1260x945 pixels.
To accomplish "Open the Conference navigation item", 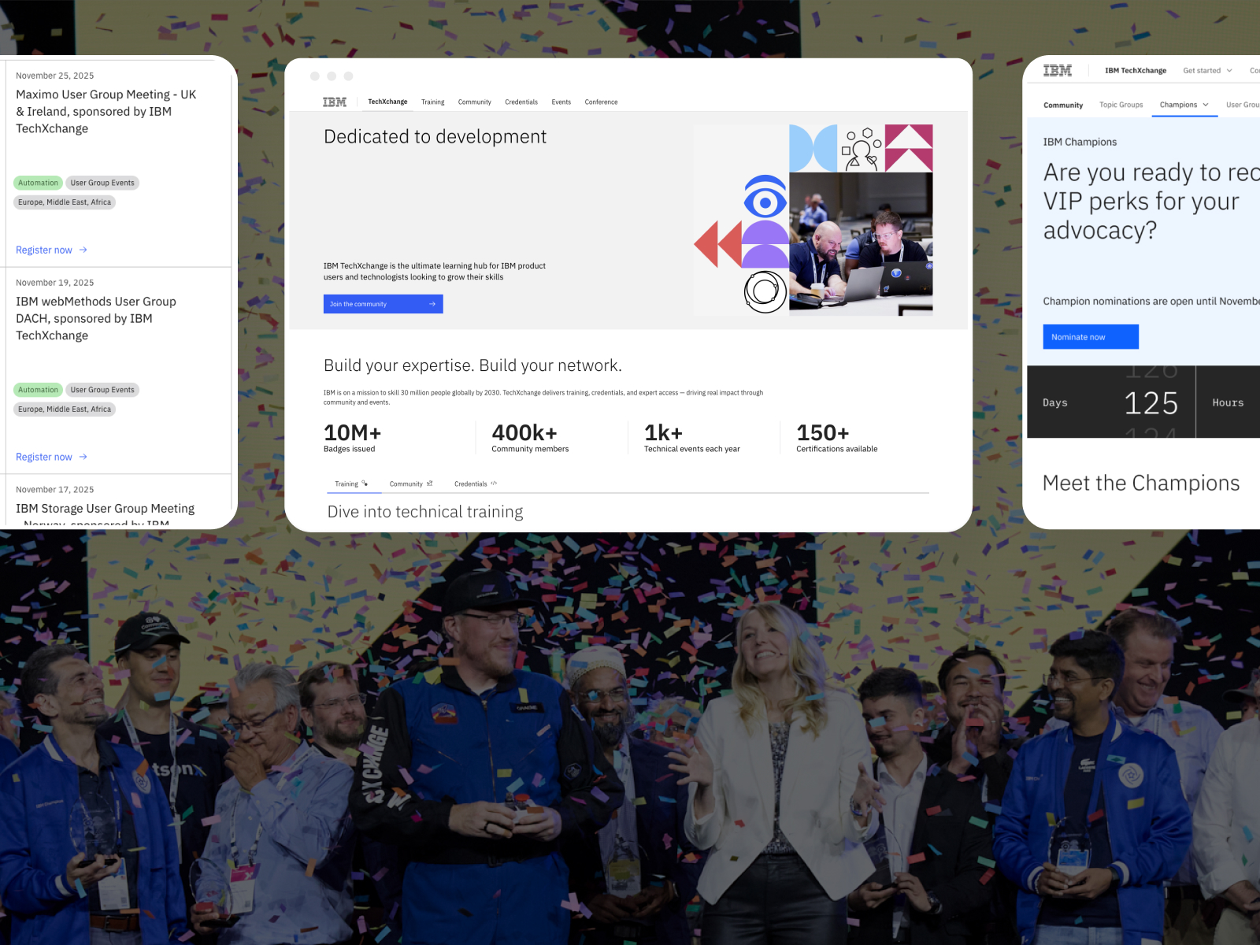I will (601, 102).
